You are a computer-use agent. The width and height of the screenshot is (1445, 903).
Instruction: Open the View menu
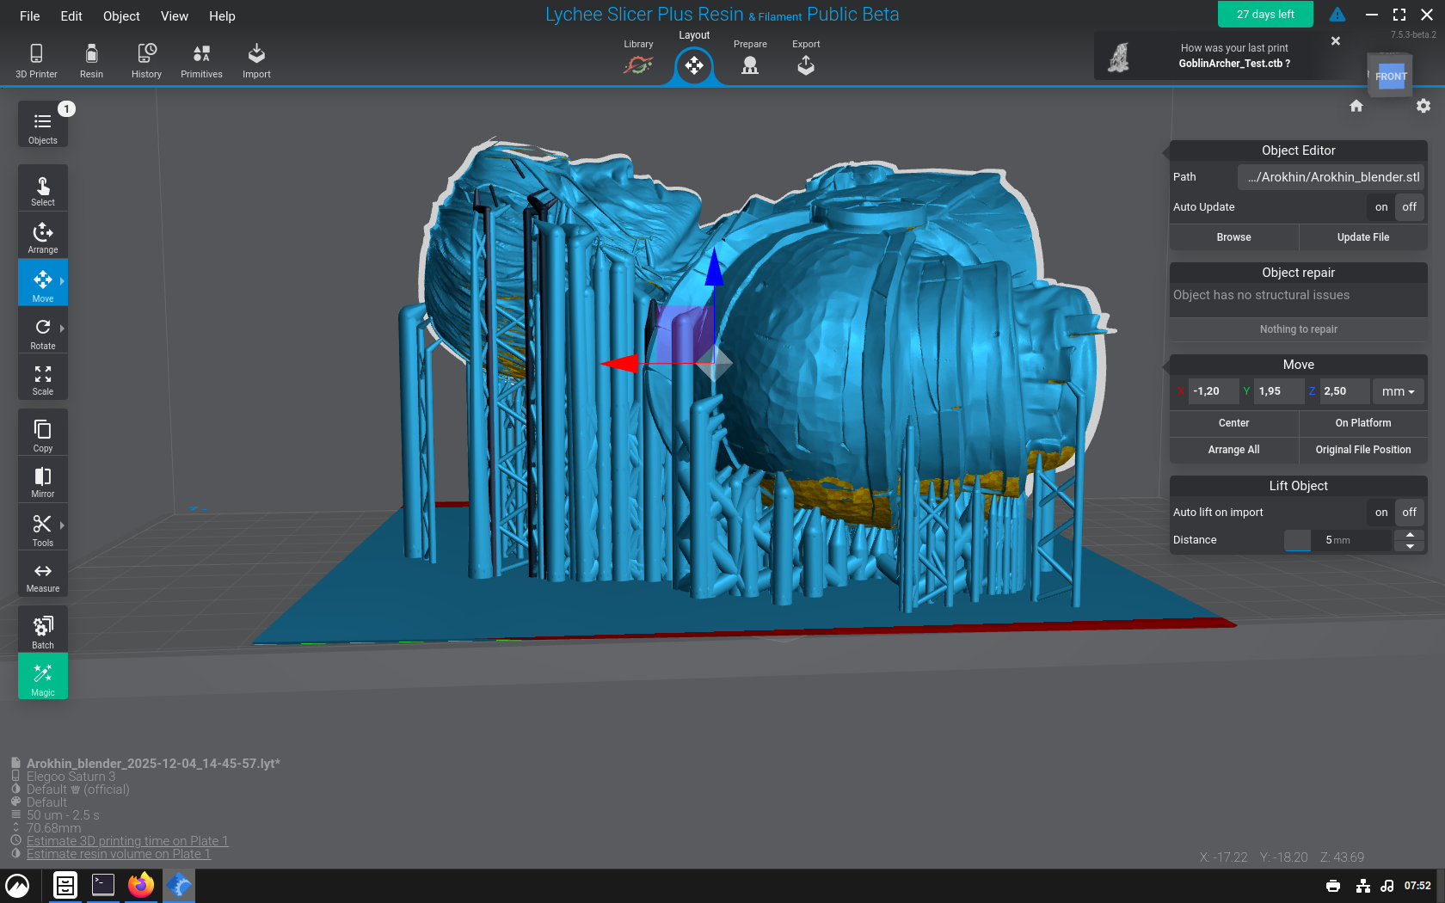tap(175, 15)
